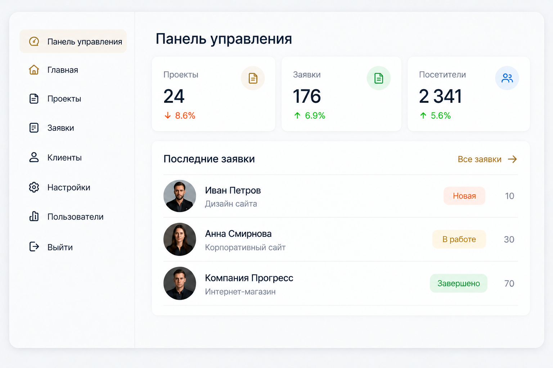Image resolution: width=553 pixels, height=368 pixels.
Task: Click the dashboard gauge icon in sidebar
Action: click(34, 41)
